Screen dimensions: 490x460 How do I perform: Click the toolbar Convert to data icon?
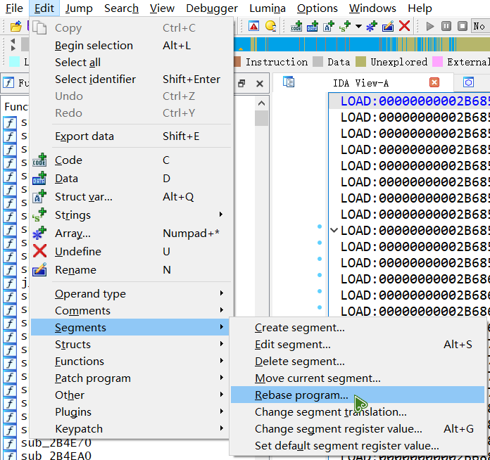pos(312,26)
